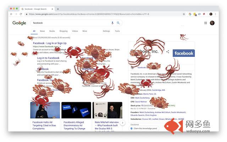Image resolution: width=227 pixels, height=142 pixels.
Task: Expand the More search options
Action: (85, 31)
